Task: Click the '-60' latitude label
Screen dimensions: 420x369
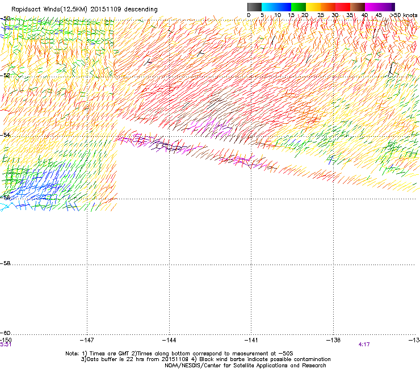Action: pos(5,333)
